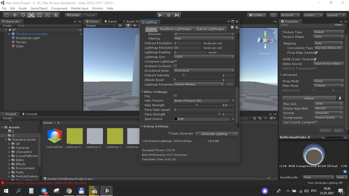Open Telegram from the taskbar
349x196 pixels.
point(44,191)
